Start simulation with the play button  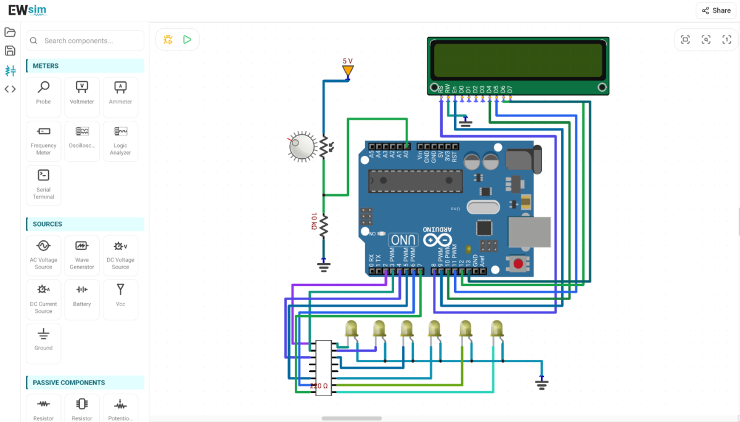pos(187,39)
